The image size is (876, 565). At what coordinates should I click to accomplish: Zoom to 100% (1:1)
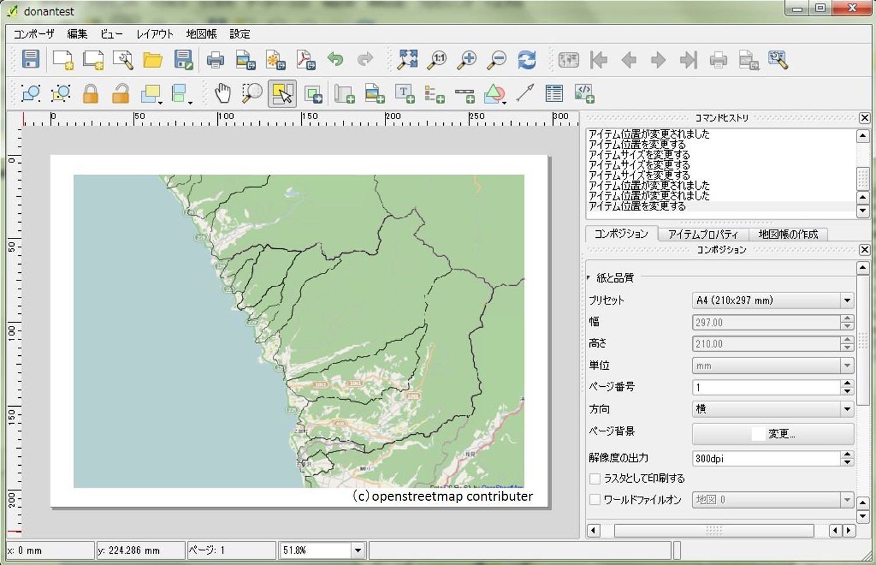[x=437, y=60]
